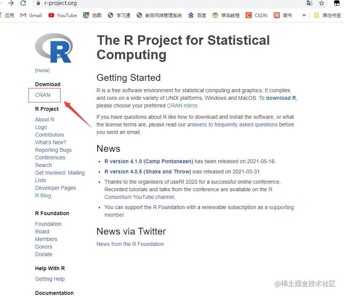Click the R logo image

tap(54, 48)
